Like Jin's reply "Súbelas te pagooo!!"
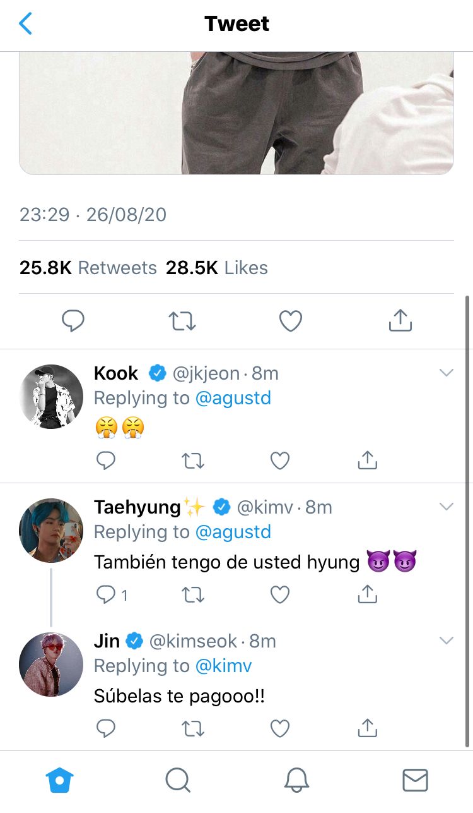The height and width of the screenshot is (813, 473). click(280, 729)
